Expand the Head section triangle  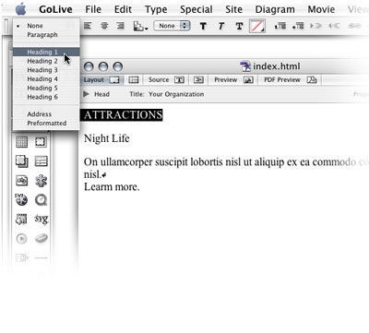point(87,94)
